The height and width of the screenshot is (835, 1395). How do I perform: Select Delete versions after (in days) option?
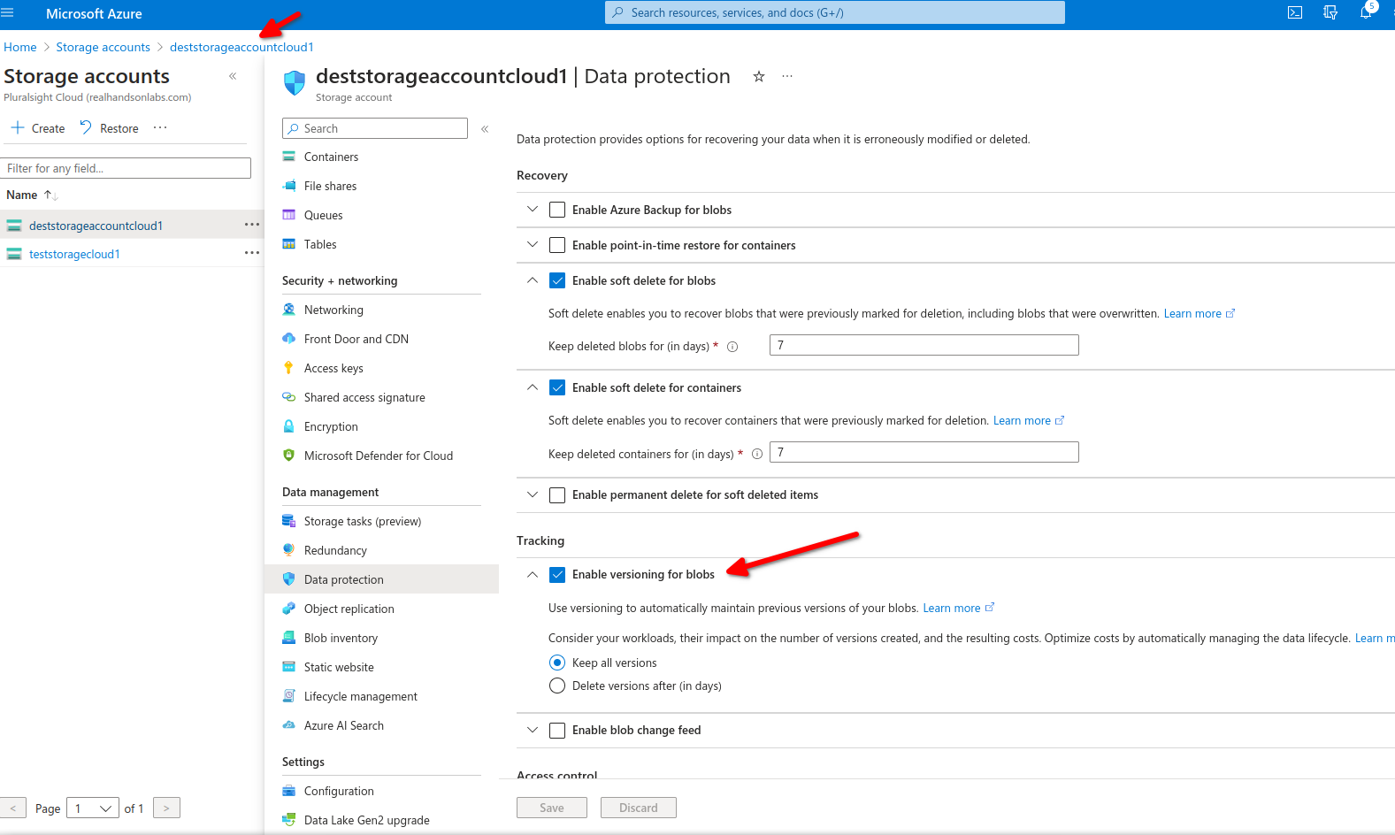coord(557,686)
